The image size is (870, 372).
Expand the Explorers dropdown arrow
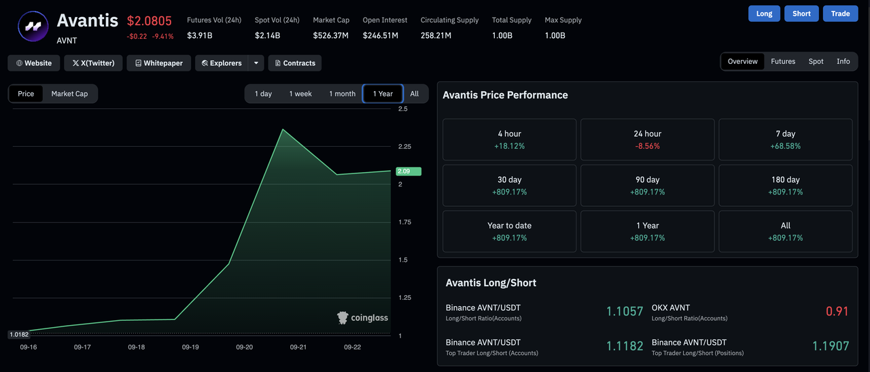click(256, 63)
